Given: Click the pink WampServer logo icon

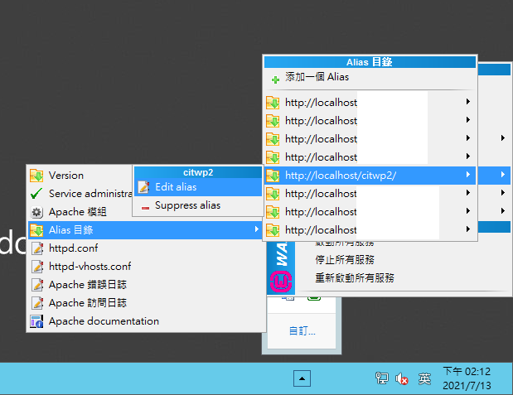Looking at the screenshot, I should click(x=282, y=282).
